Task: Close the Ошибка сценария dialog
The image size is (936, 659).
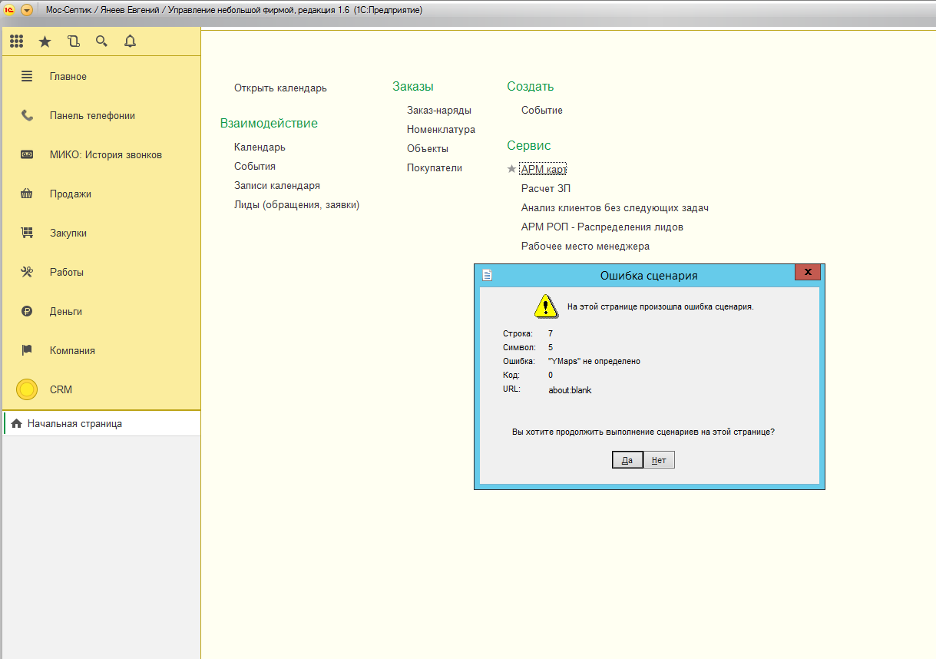Action: [808, 273]
